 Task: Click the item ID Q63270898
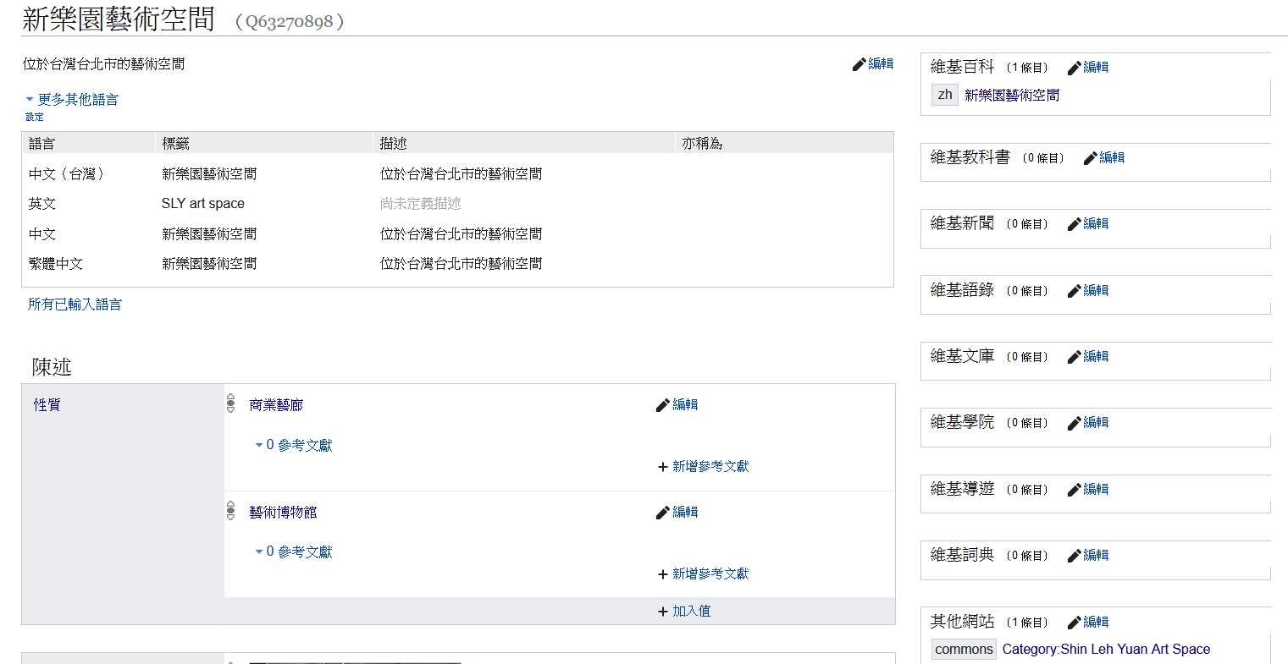(290, 22)
